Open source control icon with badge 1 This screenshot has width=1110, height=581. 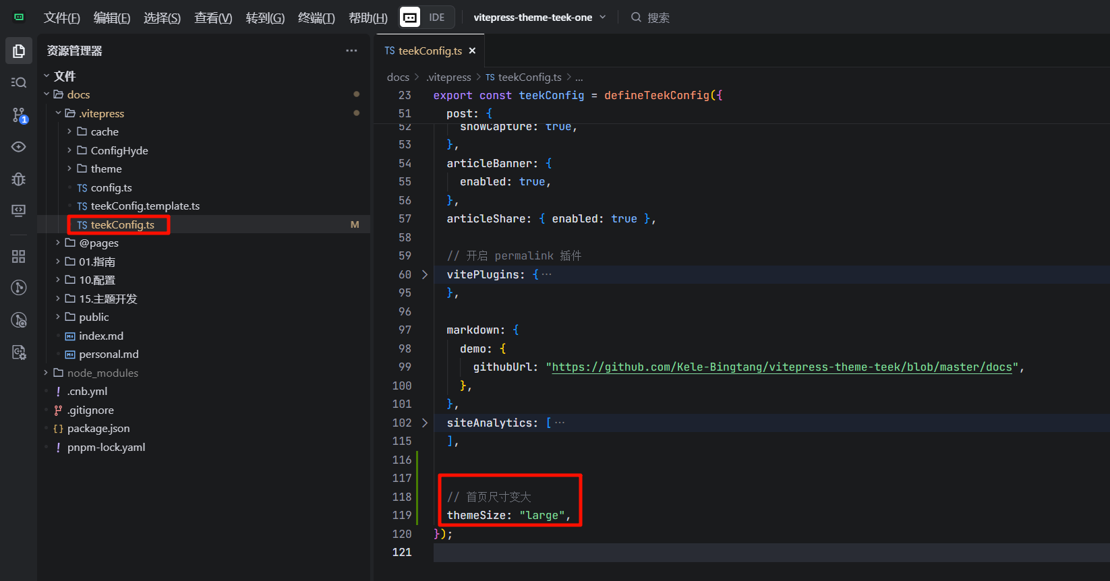point(19,115)
